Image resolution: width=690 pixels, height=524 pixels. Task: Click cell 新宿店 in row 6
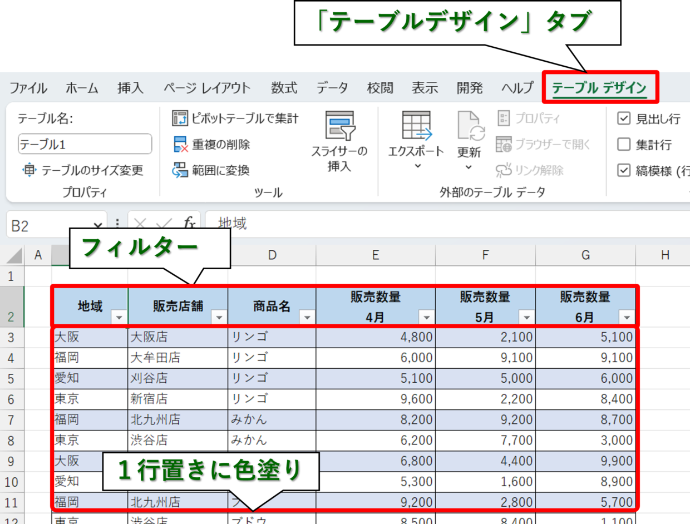[178, 399]
